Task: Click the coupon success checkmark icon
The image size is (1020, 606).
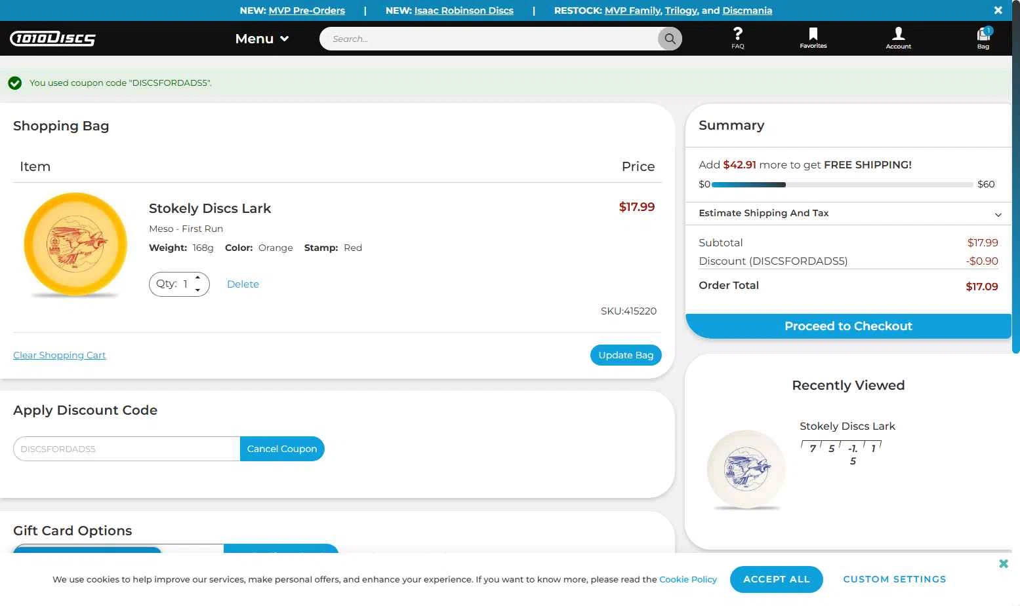Action: coord(15,83)
